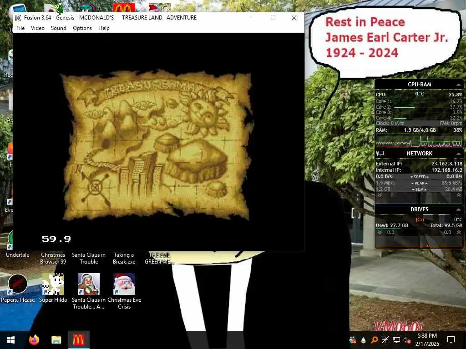
Task: Select the Christmas Browser 99 label
Action: (53, 258)
